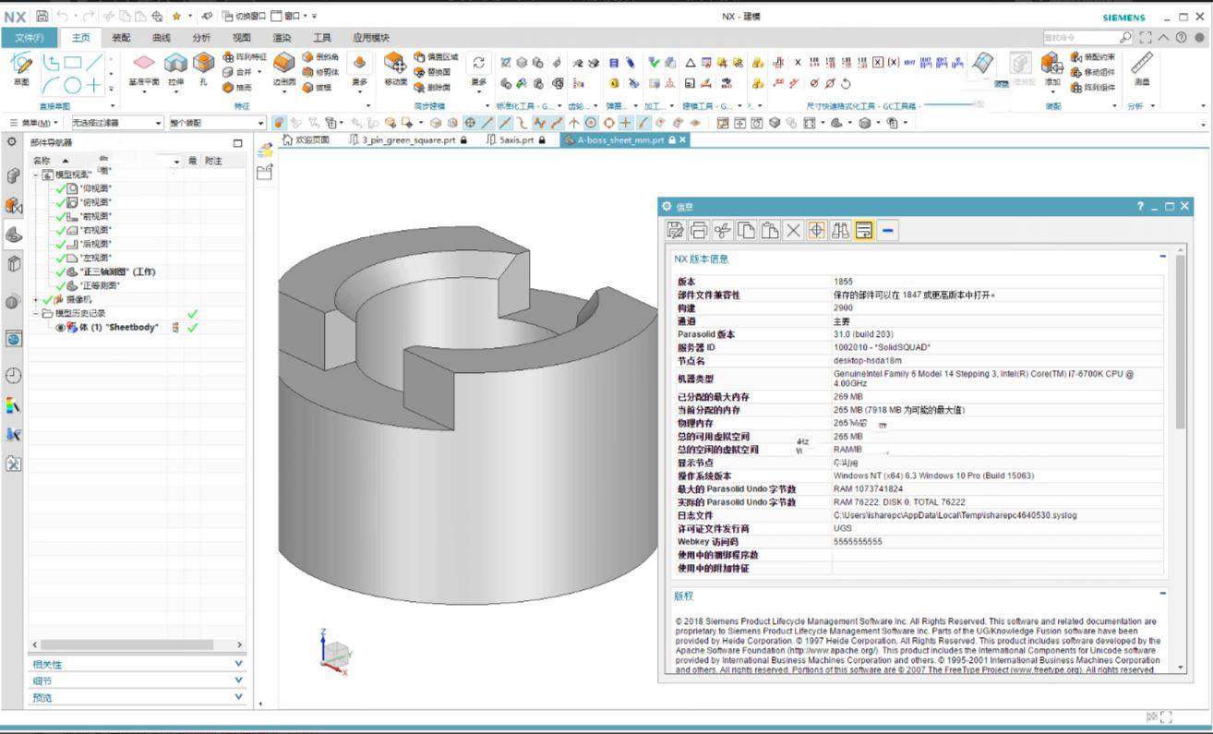
Task: Switch to the 装配 (Assembly) ribbon tab
Action: 121,38
